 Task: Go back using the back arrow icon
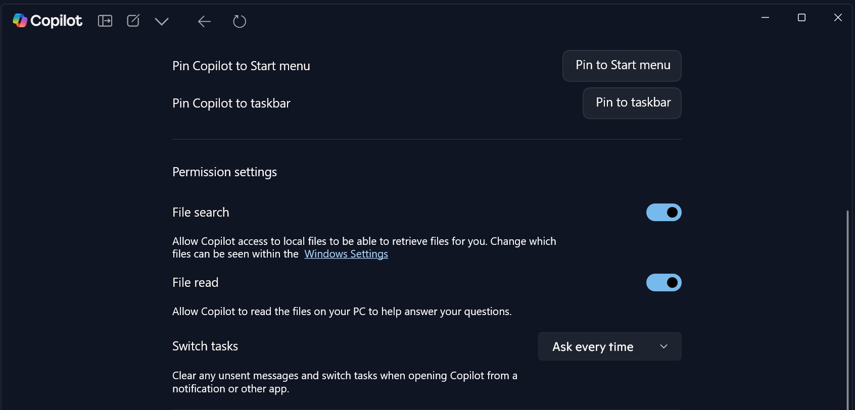click(204, 21)
